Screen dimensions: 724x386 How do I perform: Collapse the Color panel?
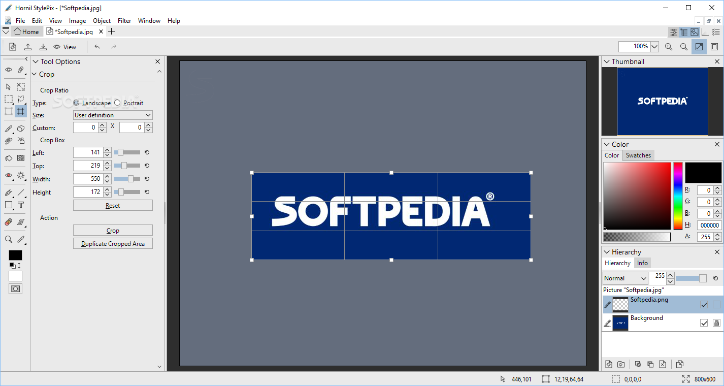click(606, 144)
